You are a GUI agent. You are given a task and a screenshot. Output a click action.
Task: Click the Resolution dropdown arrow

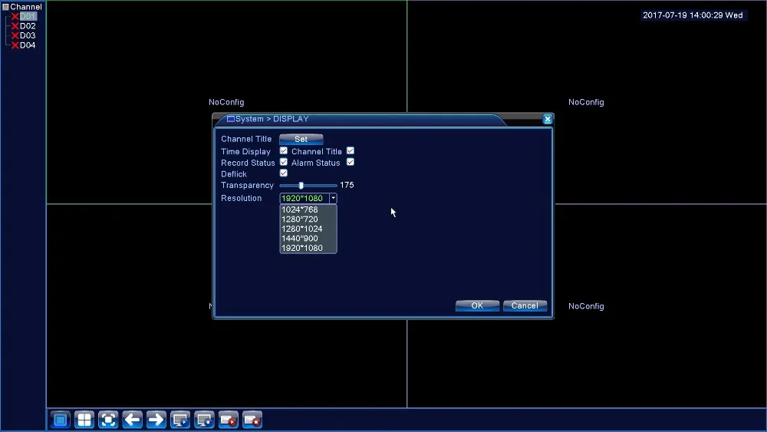[333, 198]
